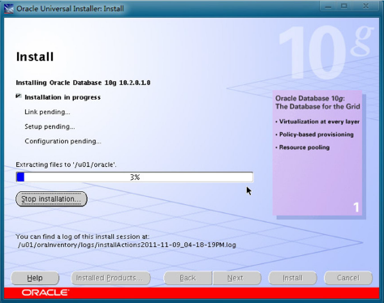Click the Install button
Image resolution: width=384 pixels, height=303 pixels.
[x=292, y=278]
